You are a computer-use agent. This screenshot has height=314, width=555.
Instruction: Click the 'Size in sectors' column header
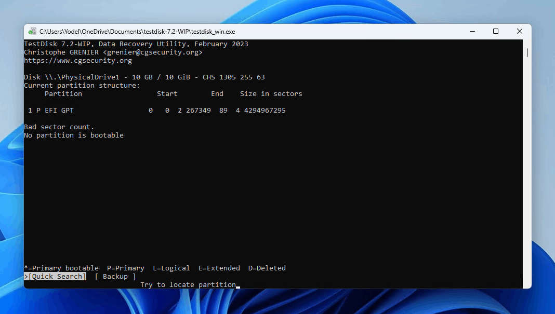[271, 94]
